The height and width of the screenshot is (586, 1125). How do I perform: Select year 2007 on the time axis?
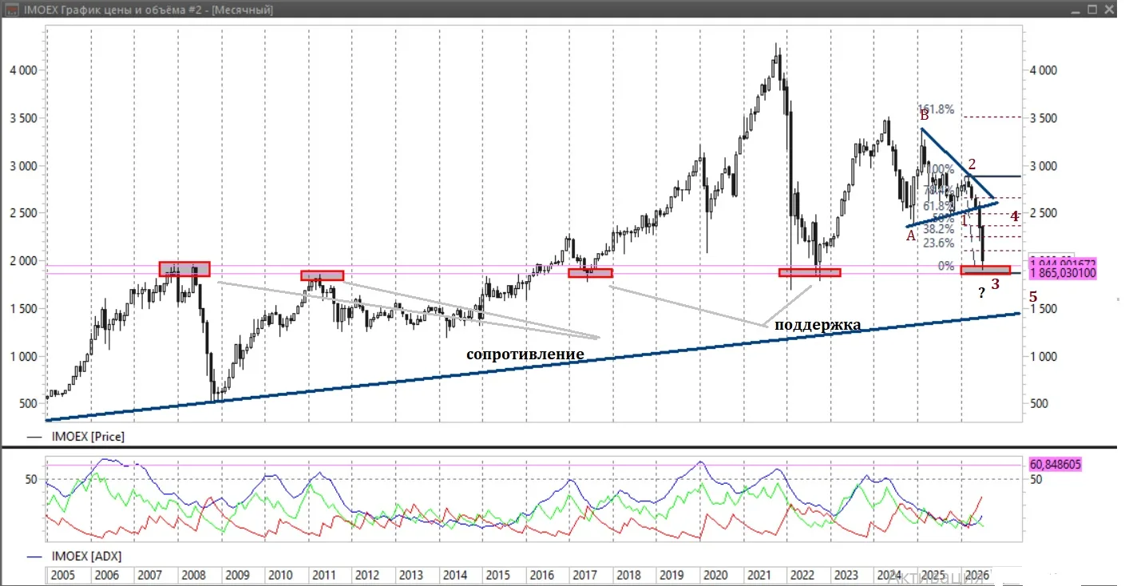click(x=150, y=575)
